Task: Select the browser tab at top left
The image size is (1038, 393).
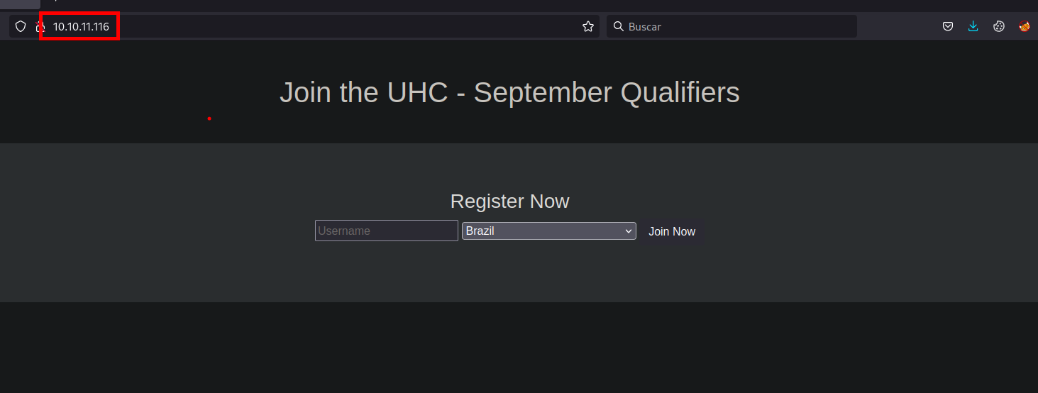Action: pos(20,4)
